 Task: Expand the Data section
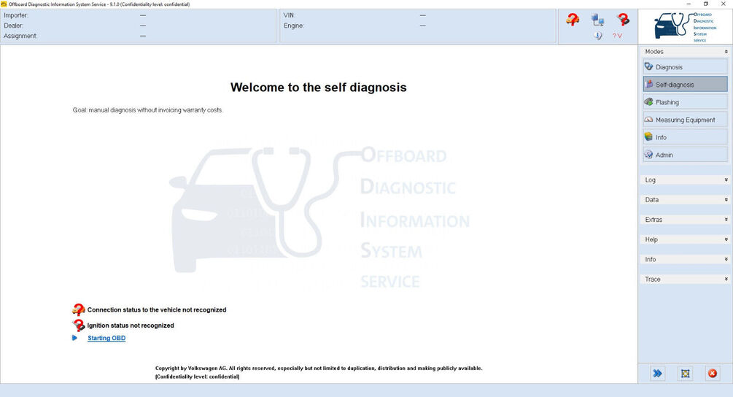click(685, 200)
